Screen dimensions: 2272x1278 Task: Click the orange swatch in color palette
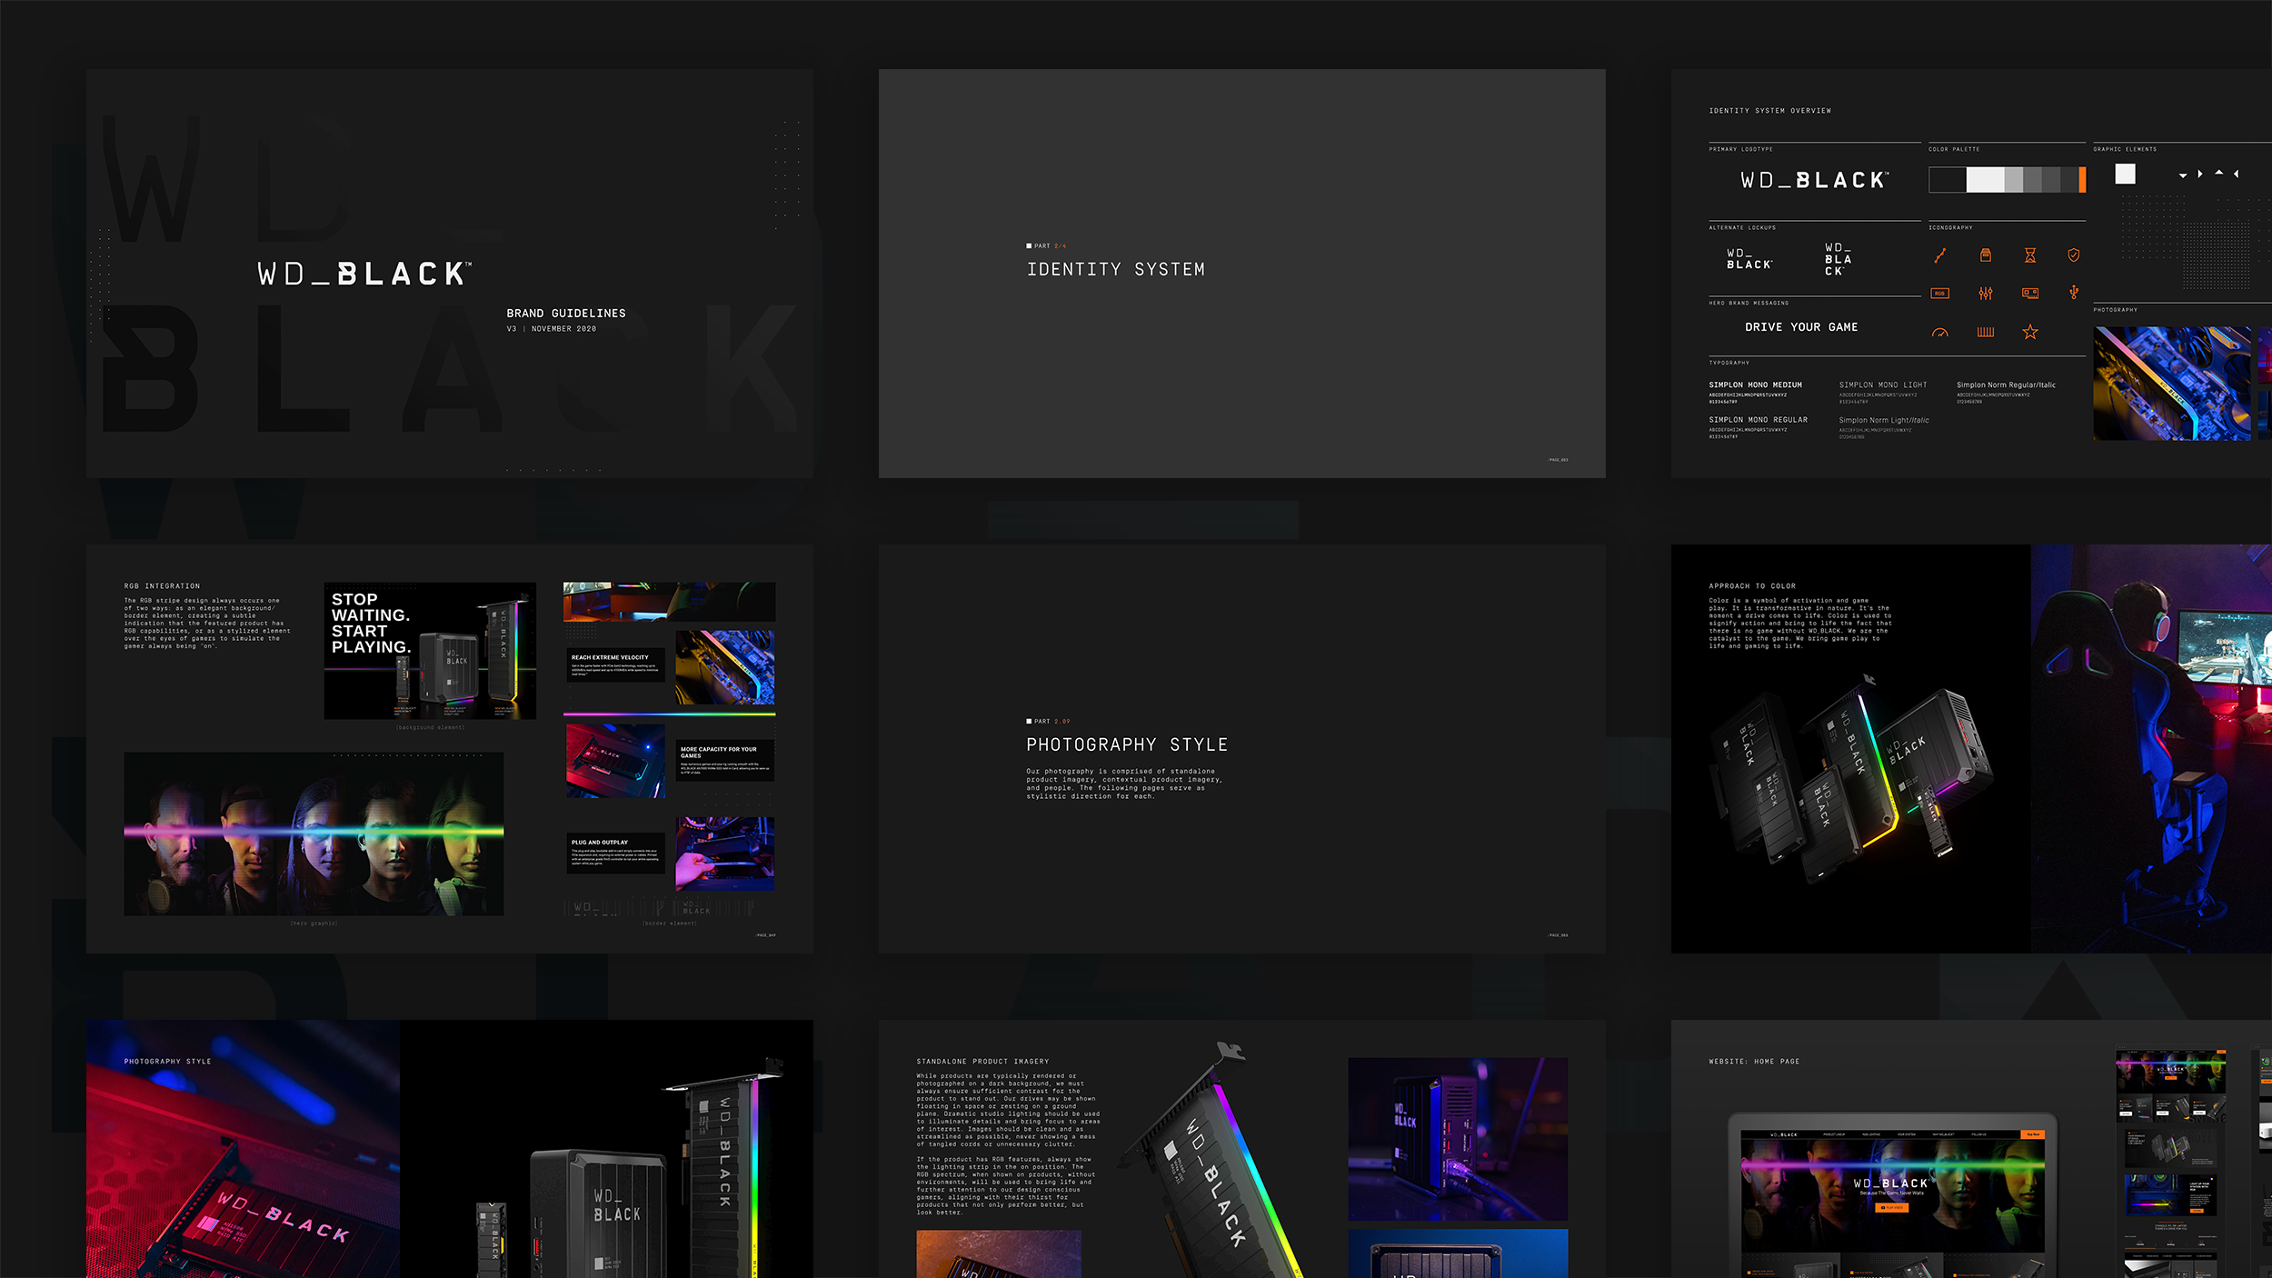[2081, 180]
